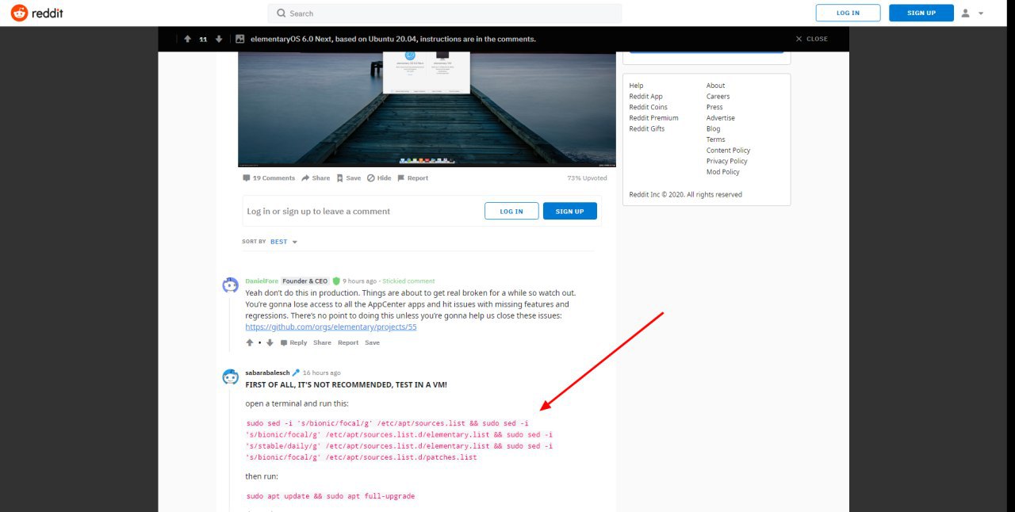Screen dimensions: 1015x512
Task: Click the image post type icon in the header bar
Action: pyautogui.click(x=240, y=39)
